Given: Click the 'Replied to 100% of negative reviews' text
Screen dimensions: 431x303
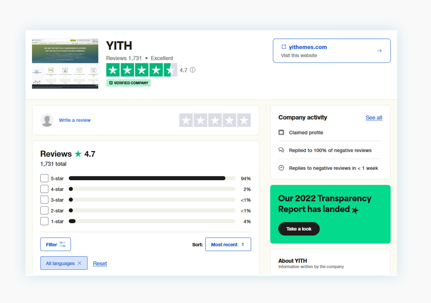Looking at the screenshot, I should click(x=330, y=150).
